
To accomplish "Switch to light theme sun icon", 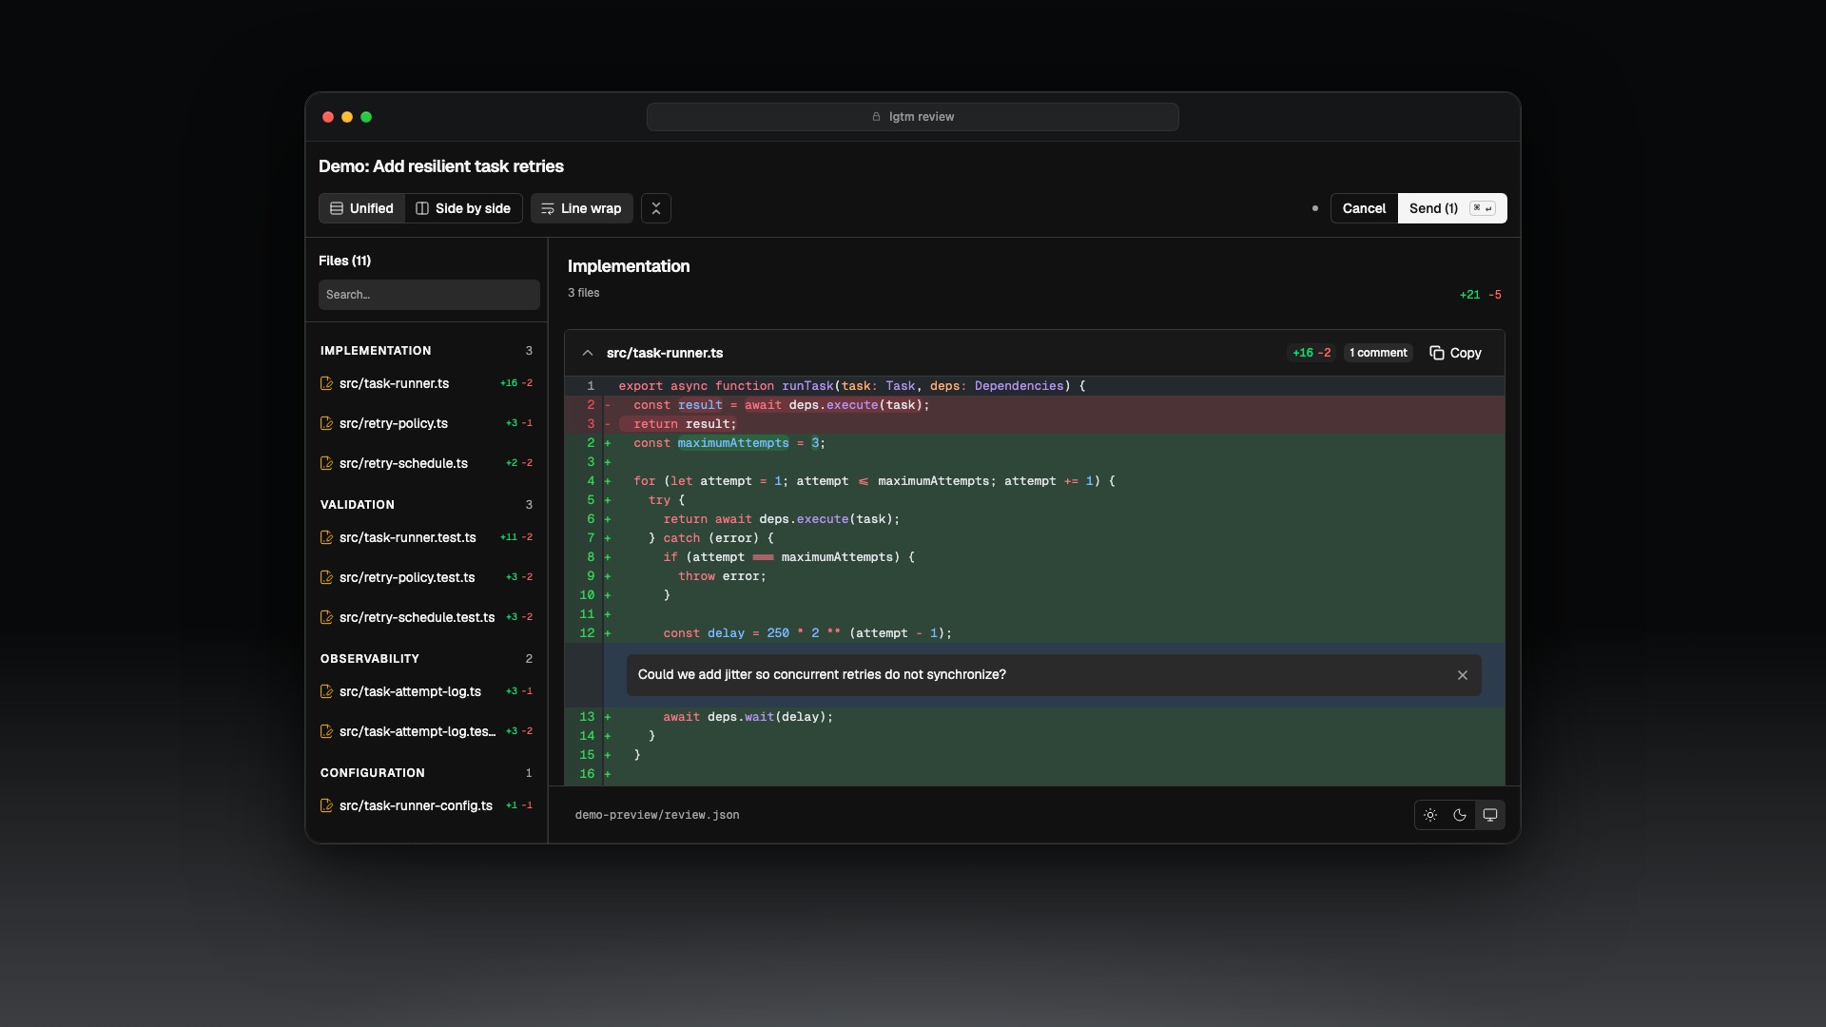I will coord(1430,815).
